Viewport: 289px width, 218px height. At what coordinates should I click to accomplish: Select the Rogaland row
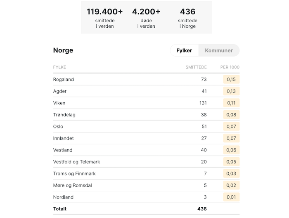[x=146, y=79]
